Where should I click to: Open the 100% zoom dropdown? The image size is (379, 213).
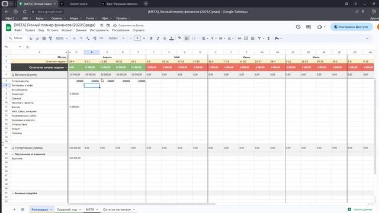[x=62, y=38]
